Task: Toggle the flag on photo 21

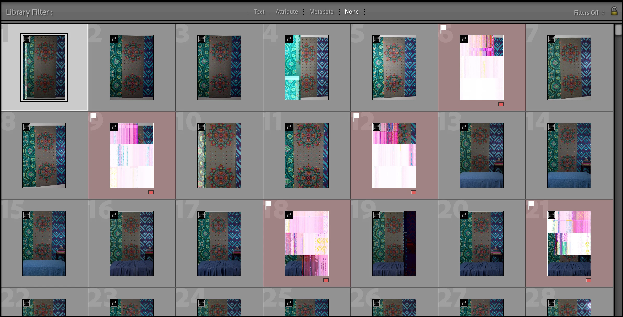Action: coord(531,204)
